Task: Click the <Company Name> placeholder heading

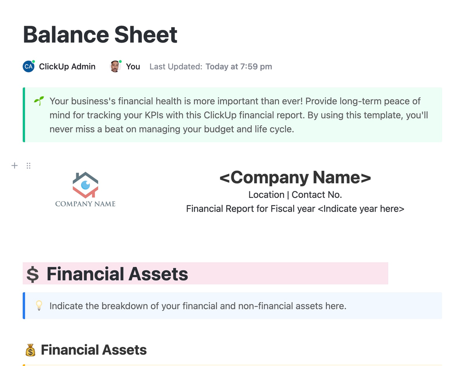Action: click(295, 177)
